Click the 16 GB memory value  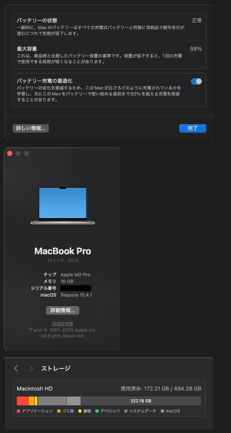point(67,281)
